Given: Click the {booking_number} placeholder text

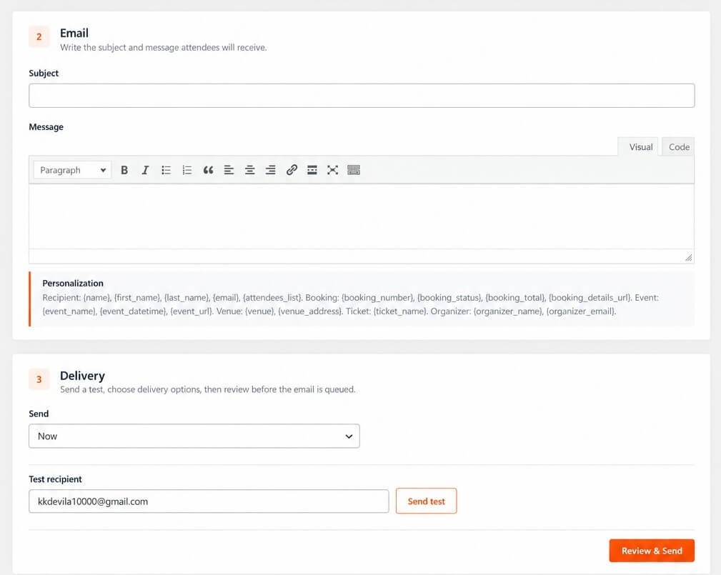Looking at the screenshot, I should tap(377, 297).
